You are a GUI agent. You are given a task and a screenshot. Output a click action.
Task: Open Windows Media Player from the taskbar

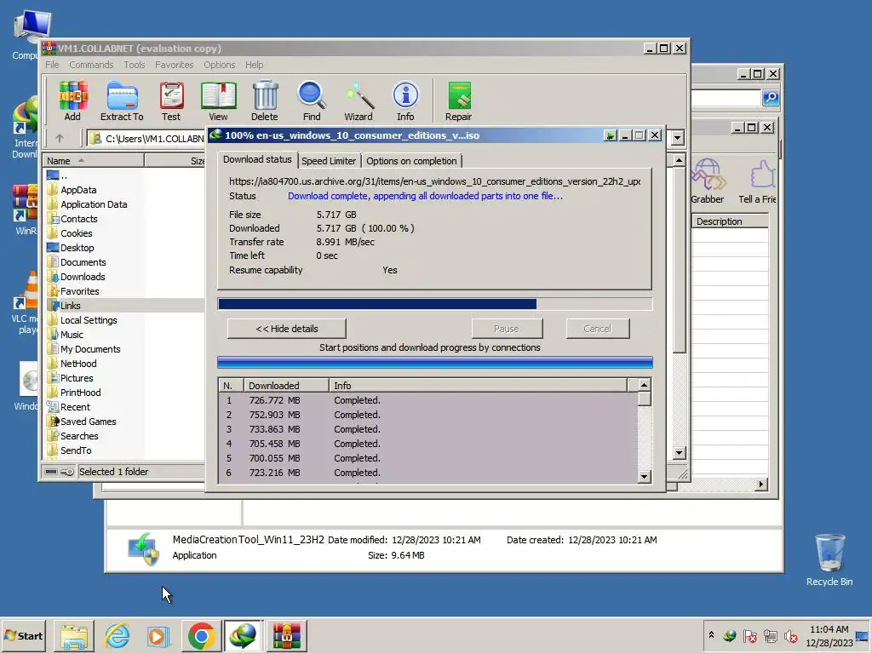(158, 635)
